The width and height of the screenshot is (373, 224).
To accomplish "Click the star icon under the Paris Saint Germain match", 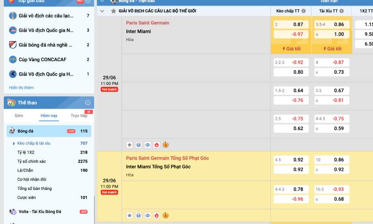I will click(130, 145).
